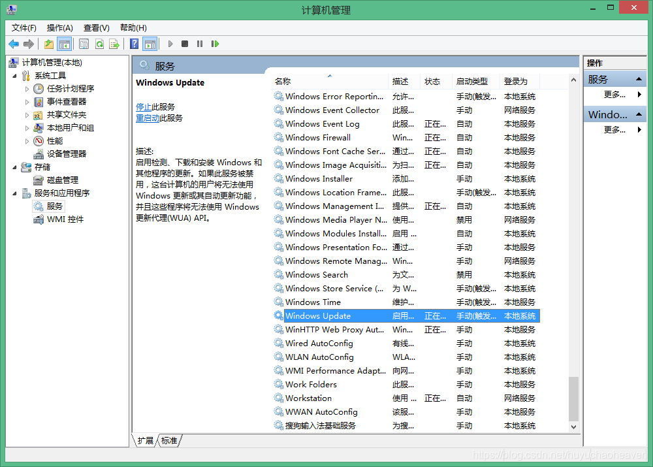Select the Windows Installer service row
Image resolution: width=653 pixels, height=467 pixels.
tap(406, 179)
